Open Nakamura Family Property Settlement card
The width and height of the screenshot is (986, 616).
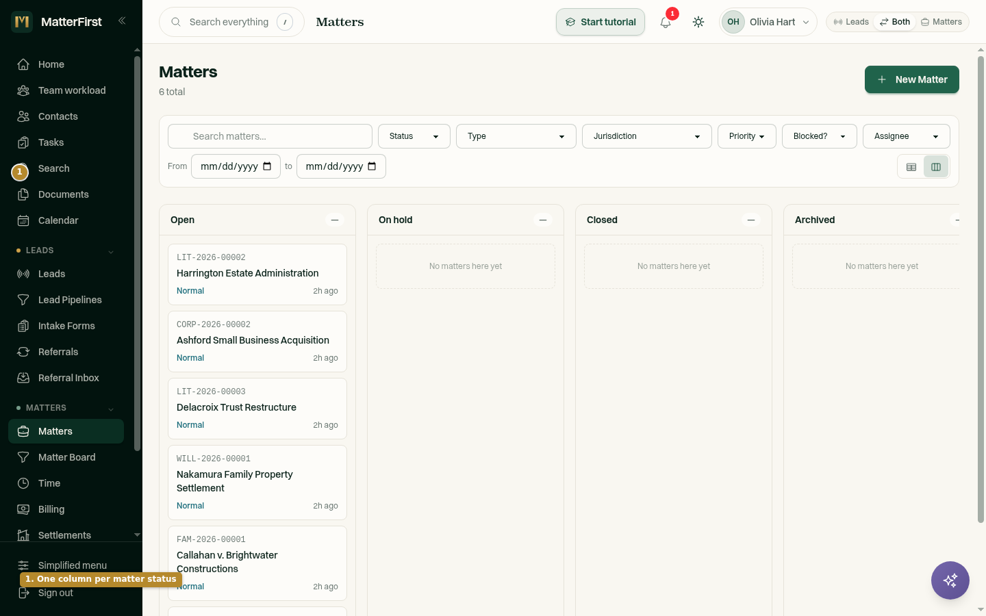[257, 483]
